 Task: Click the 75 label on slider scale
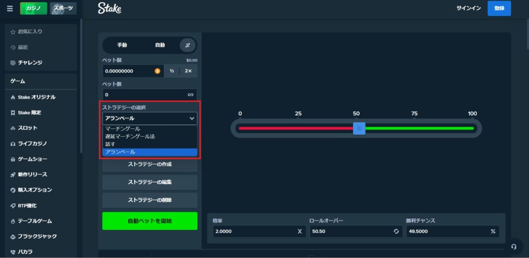414,114
